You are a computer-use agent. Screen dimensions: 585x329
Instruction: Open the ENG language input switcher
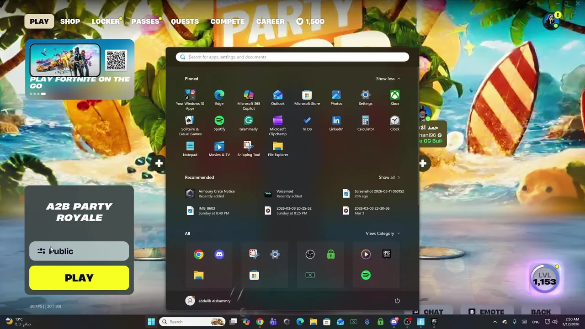535,322
